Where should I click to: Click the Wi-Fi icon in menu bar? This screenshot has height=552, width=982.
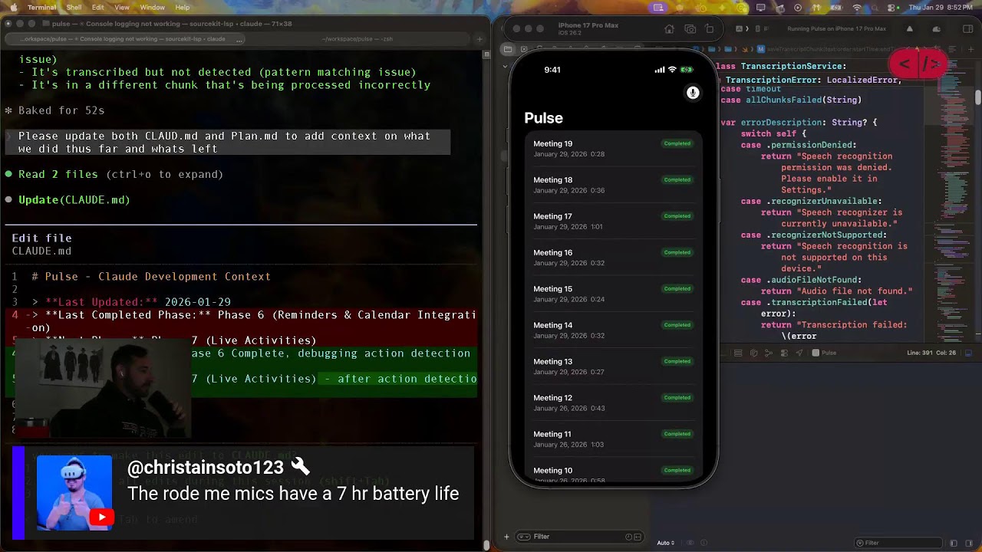point(857,7)
